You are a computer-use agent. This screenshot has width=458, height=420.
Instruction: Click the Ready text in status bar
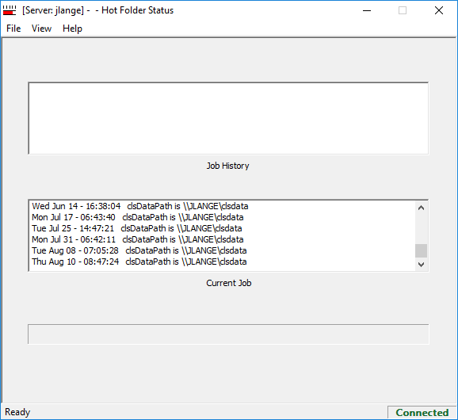17,412
